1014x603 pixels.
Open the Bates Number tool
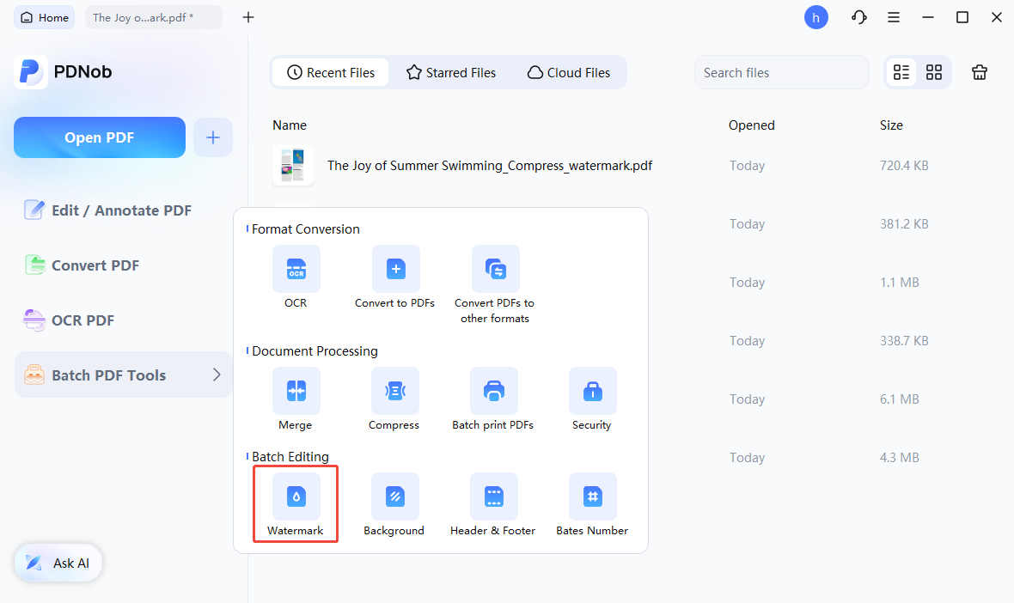[x=592, y=496]
